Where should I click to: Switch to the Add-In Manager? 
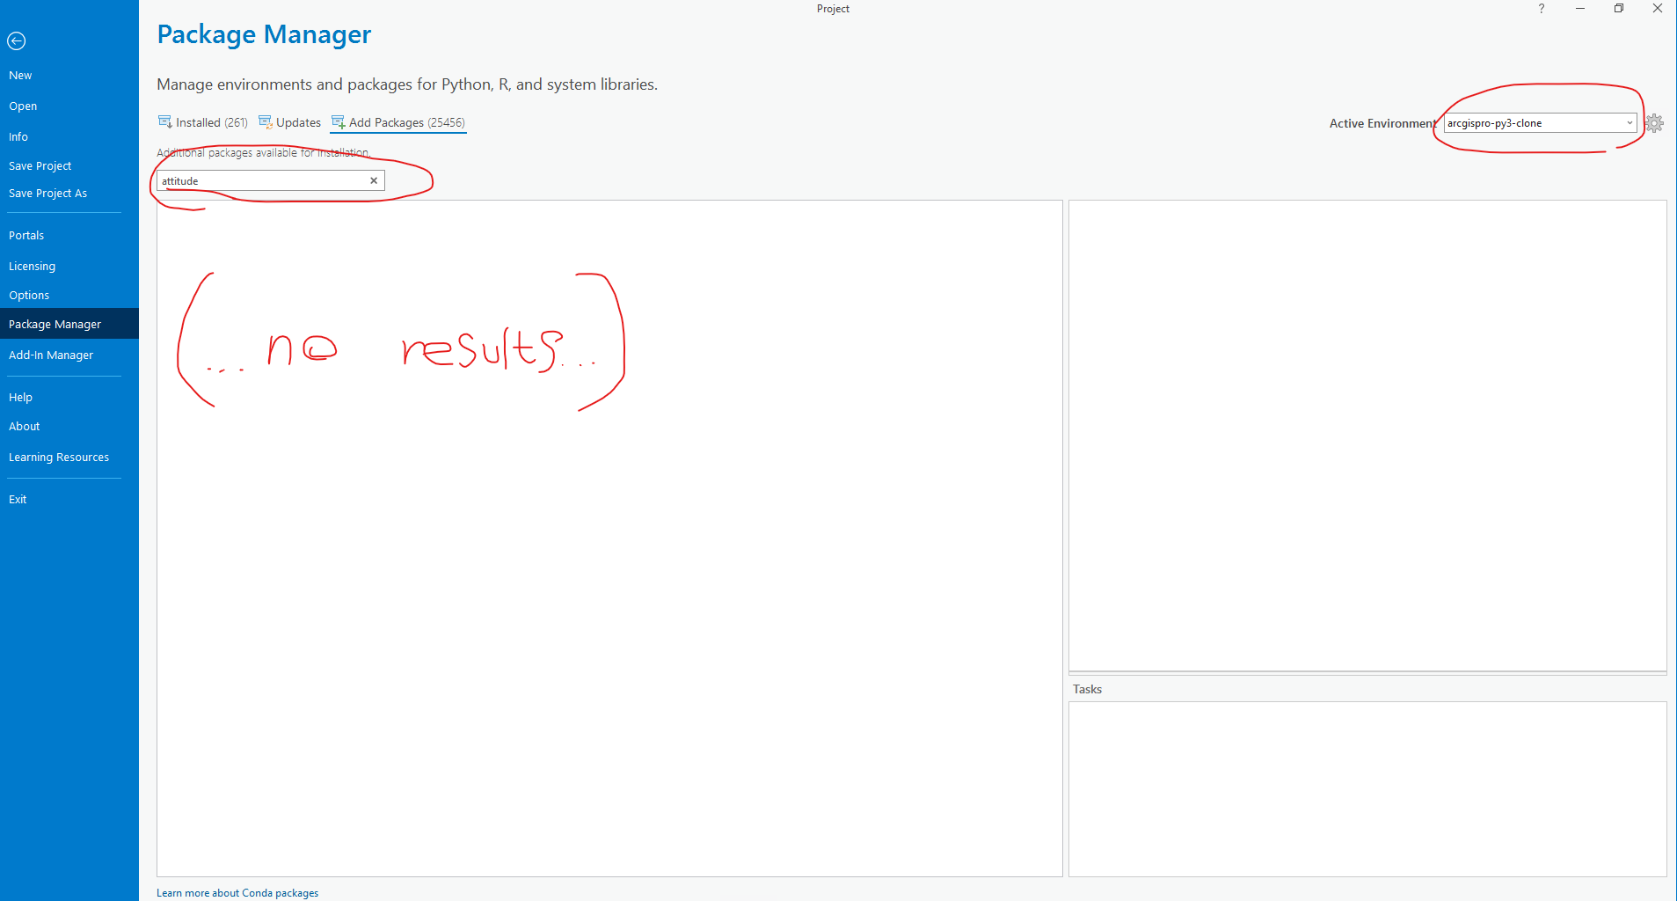pos(51,355)
